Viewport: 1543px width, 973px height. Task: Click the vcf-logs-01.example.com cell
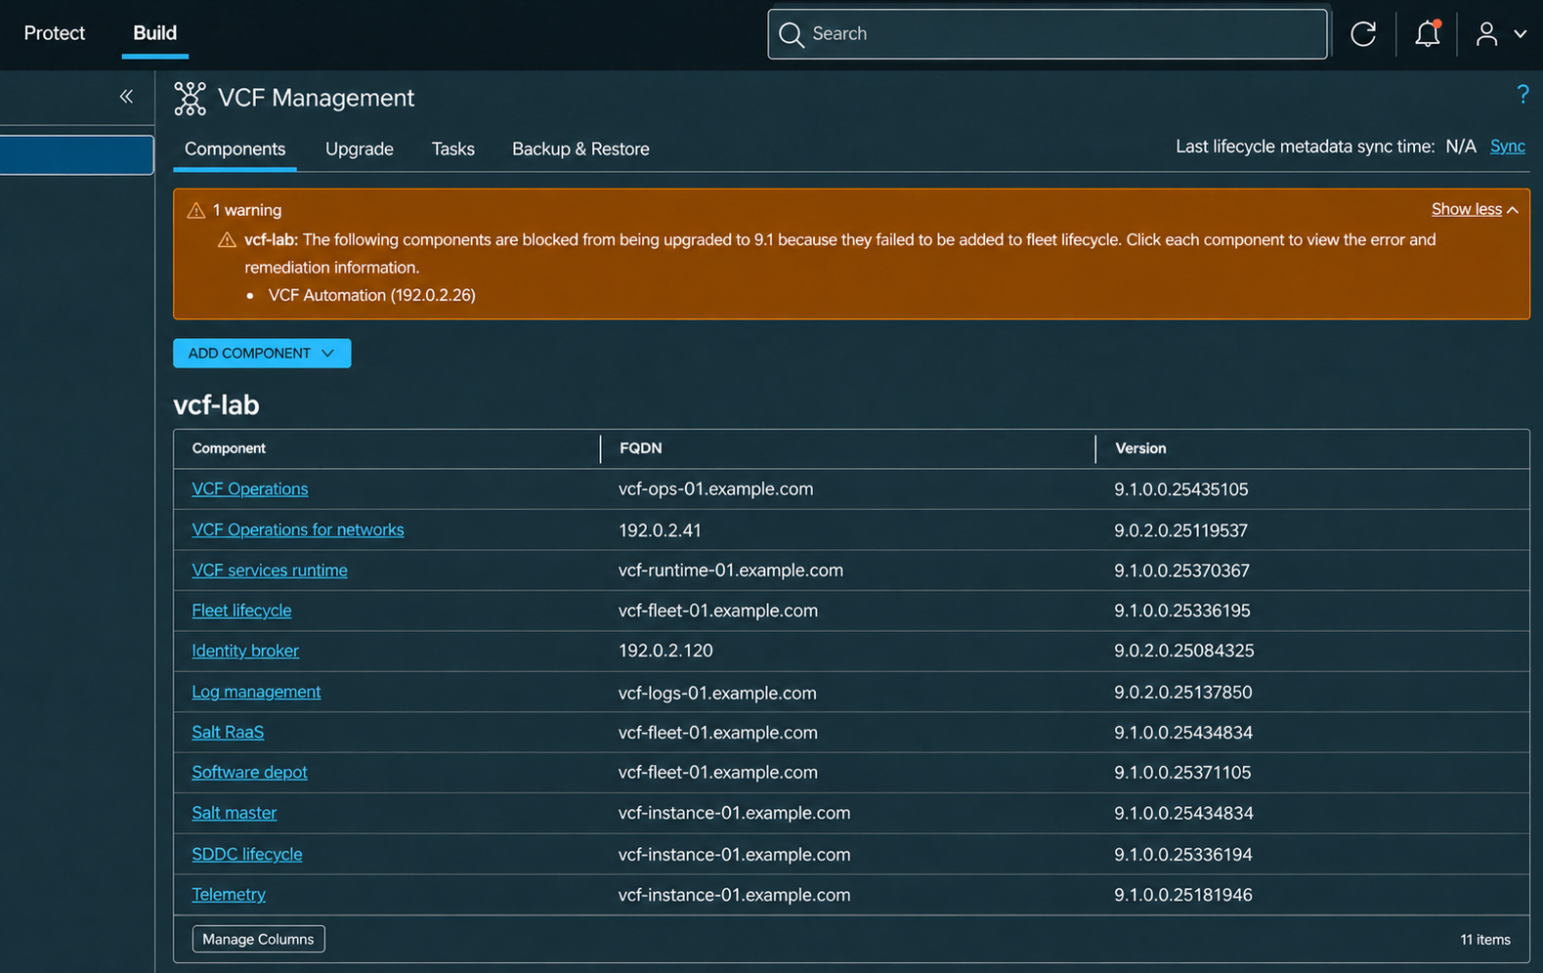717,693
